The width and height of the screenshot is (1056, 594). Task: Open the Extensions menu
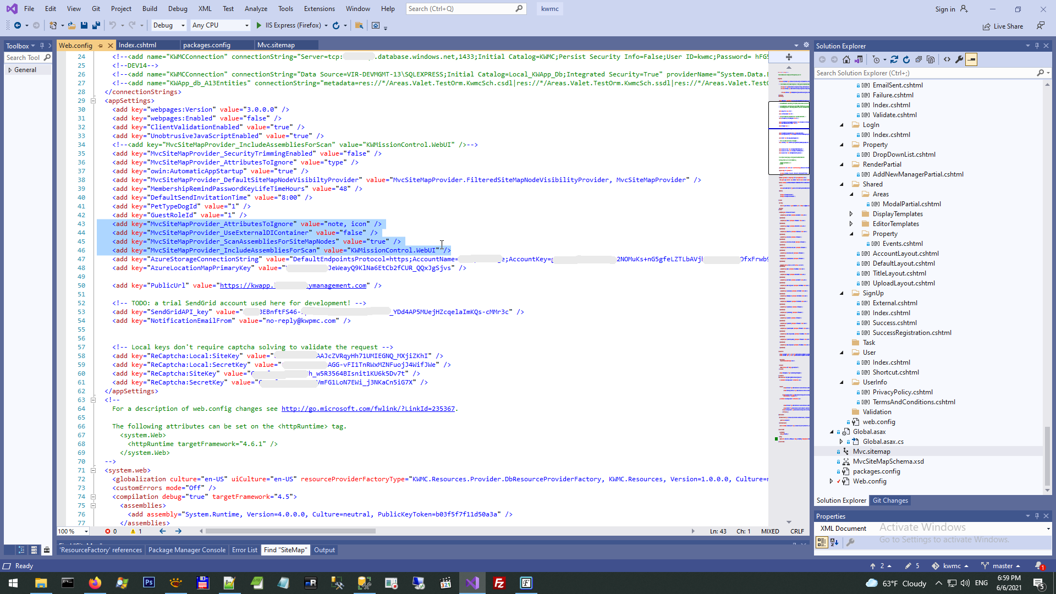[319, 9]
